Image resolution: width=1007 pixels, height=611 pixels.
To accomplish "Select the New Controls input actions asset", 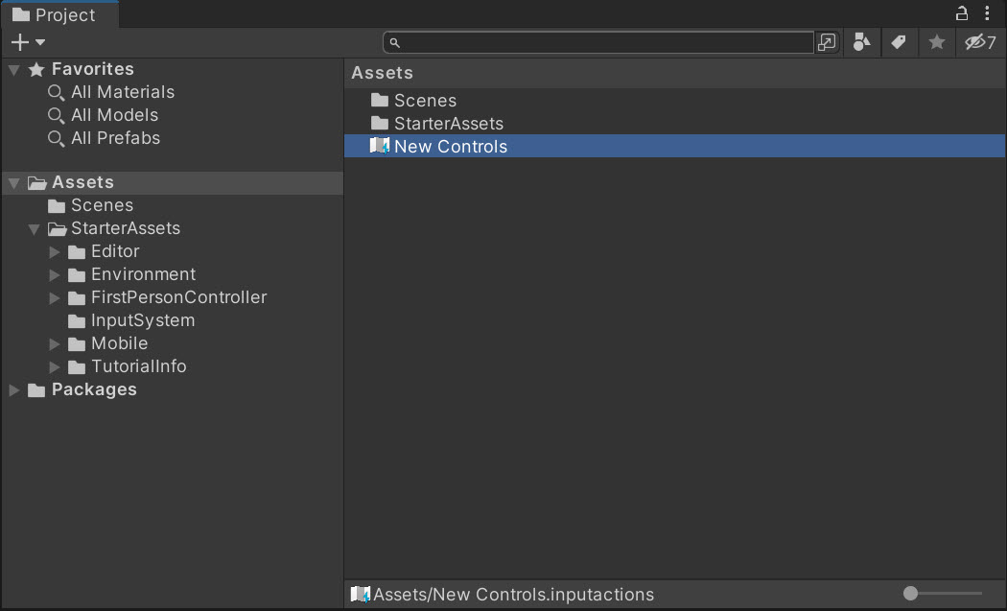I will [675, 146].
